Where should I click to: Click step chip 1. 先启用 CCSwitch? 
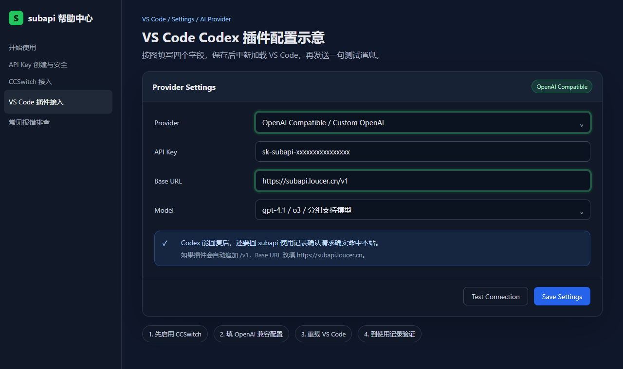[x=175, y=334]
